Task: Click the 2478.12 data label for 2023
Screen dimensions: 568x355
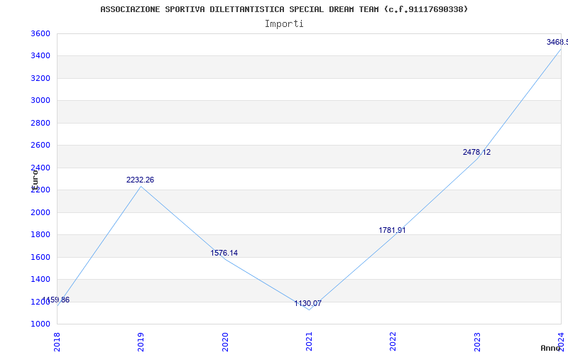Action: [476, 153]
